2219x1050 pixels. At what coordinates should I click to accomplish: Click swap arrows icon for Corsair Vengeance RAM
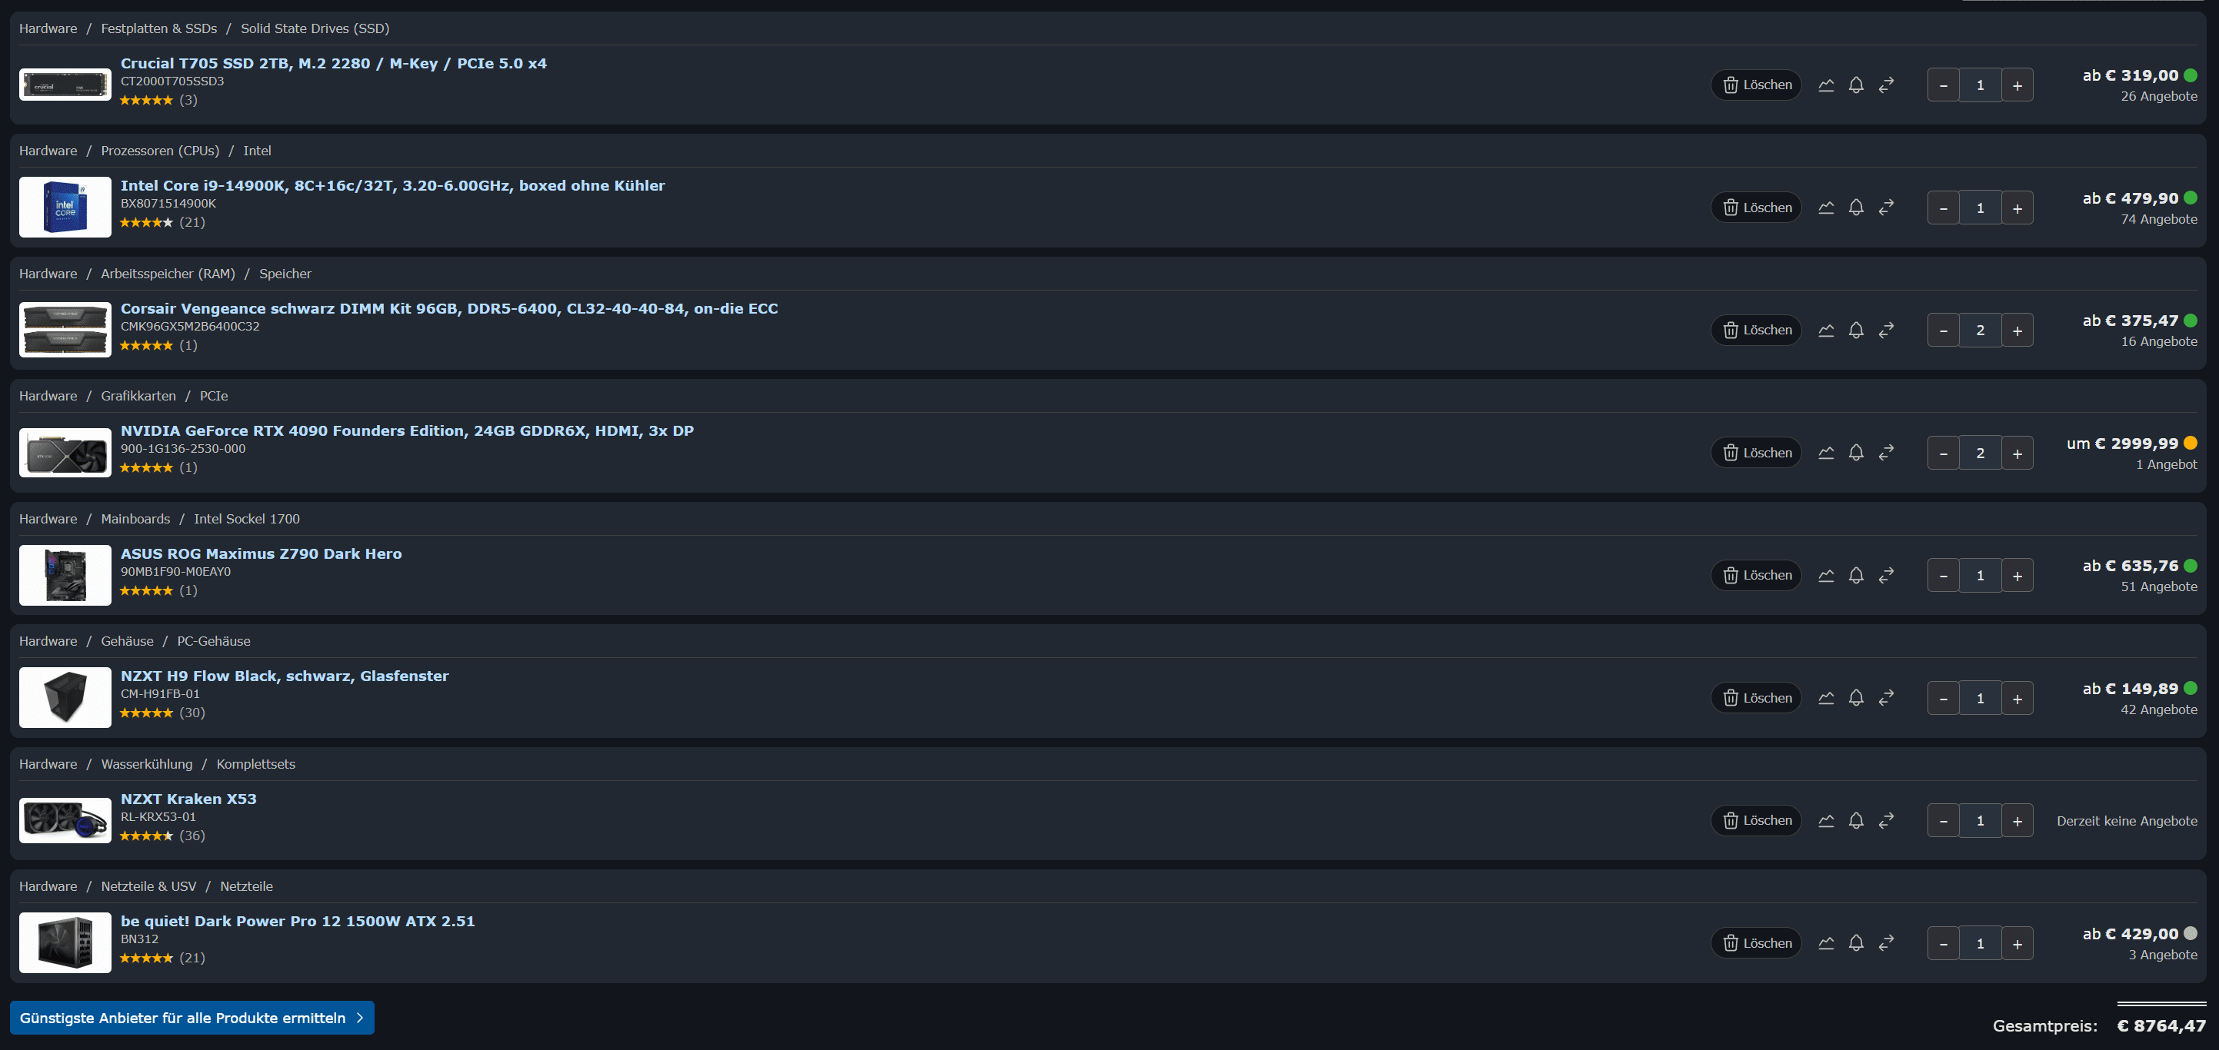pos(1887,331)
